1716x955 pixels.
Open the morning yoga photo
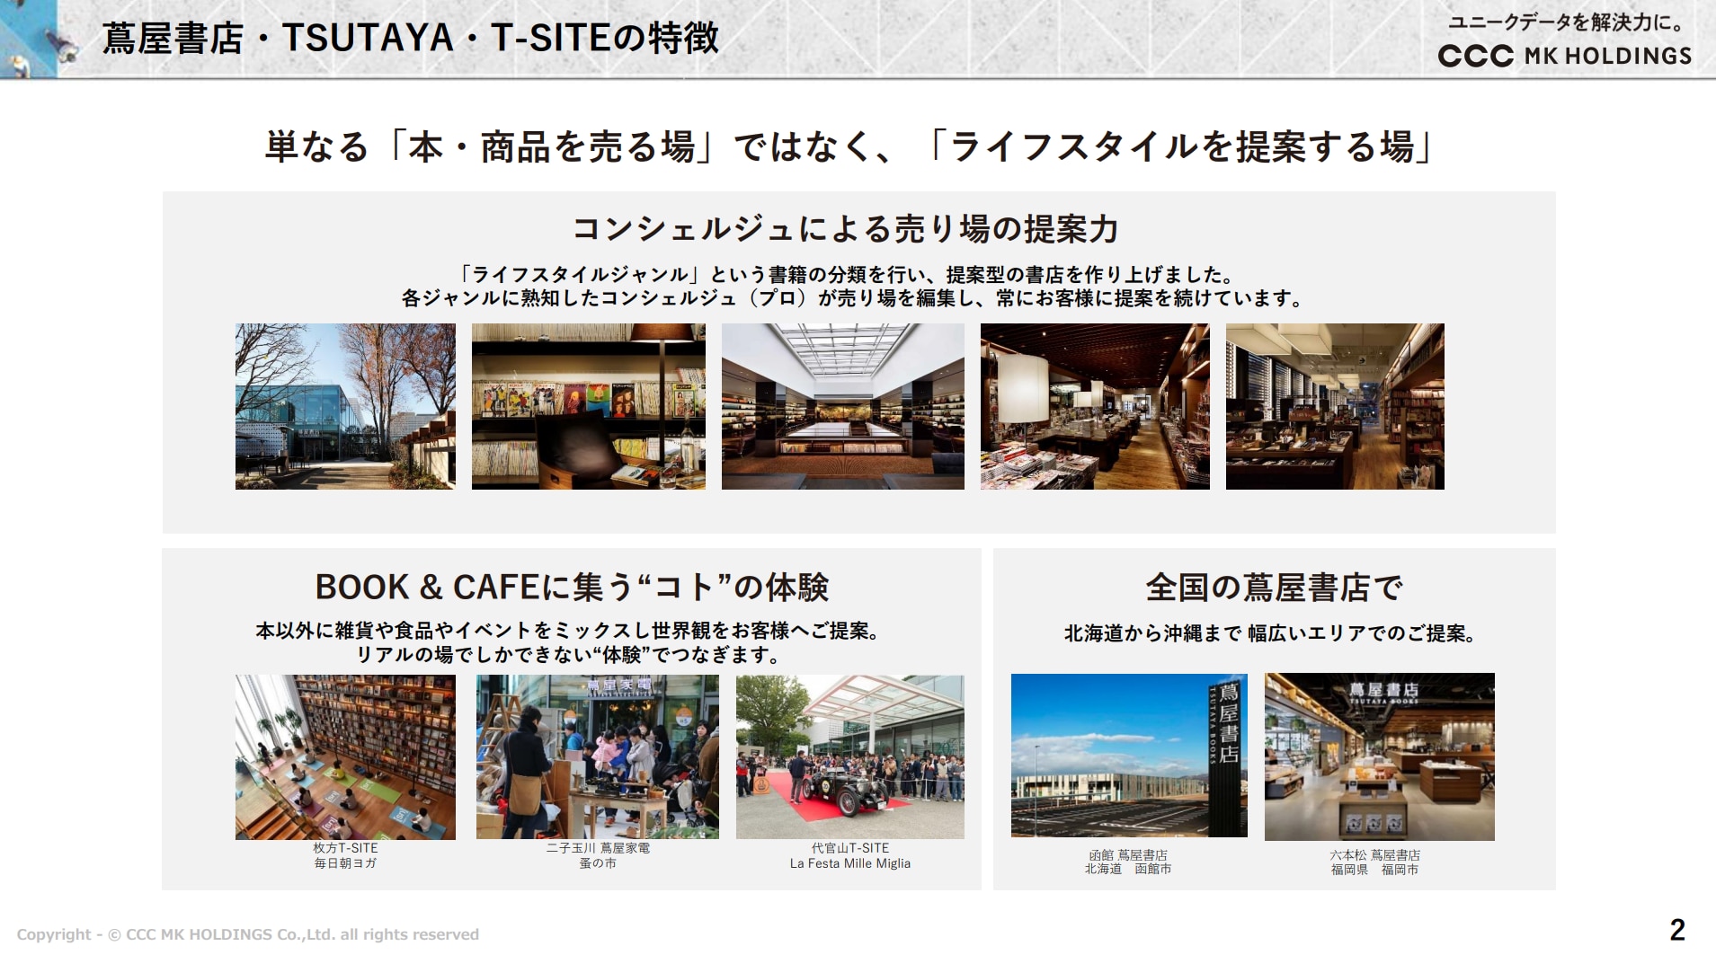click(x=345, y=757)
